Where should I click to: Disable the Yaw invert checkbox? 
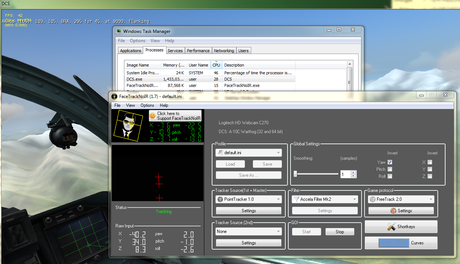390,162
